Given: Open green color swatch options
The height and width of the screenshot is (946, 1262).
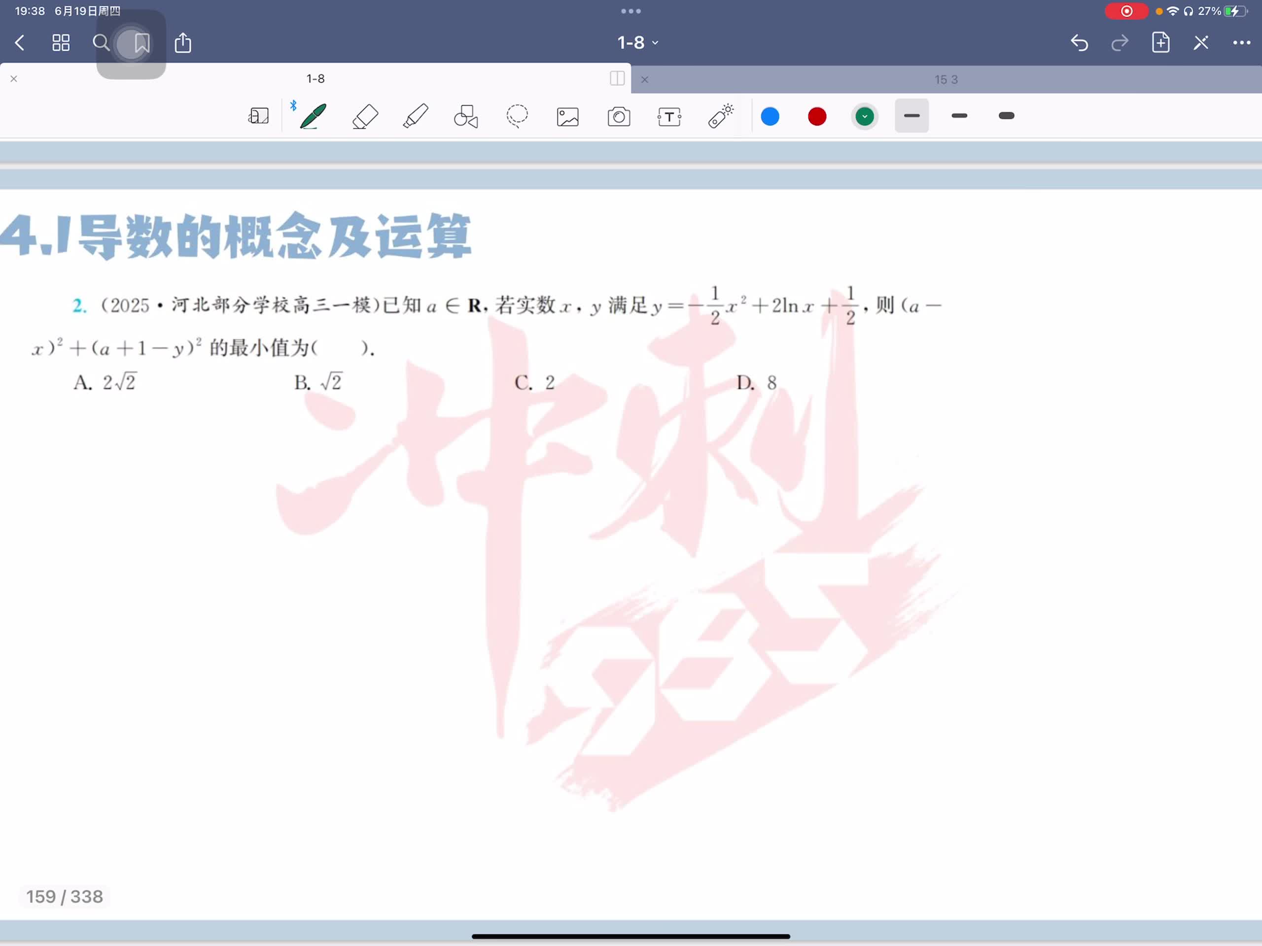Looking at the screenshot, I should tap(864, 116).
